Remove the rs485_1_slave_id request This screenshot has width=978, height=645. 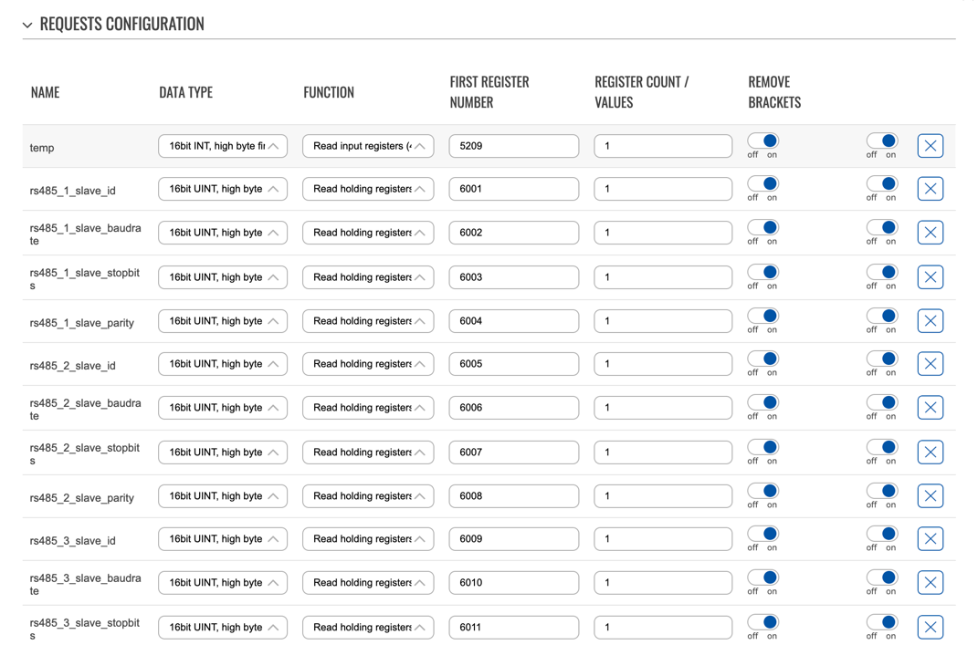[x=930, y=189]
